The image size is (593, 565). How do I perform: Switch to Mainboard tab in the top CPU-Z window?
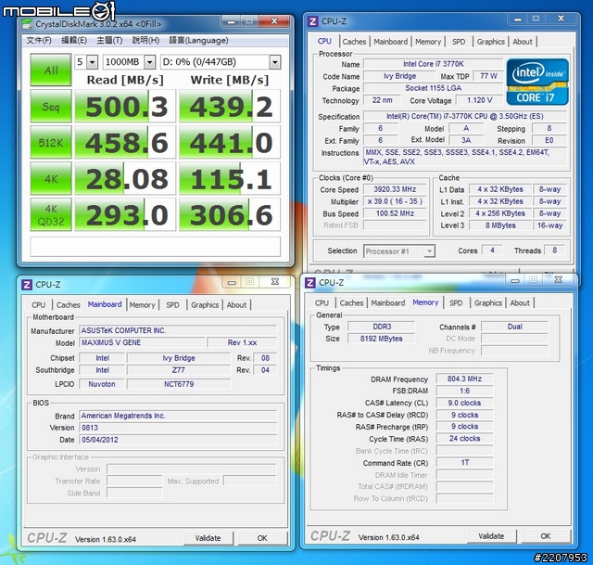tap(391, 42)
